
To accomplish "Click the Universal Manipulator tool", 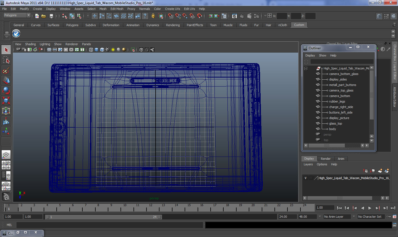I will tap(6, 111).
